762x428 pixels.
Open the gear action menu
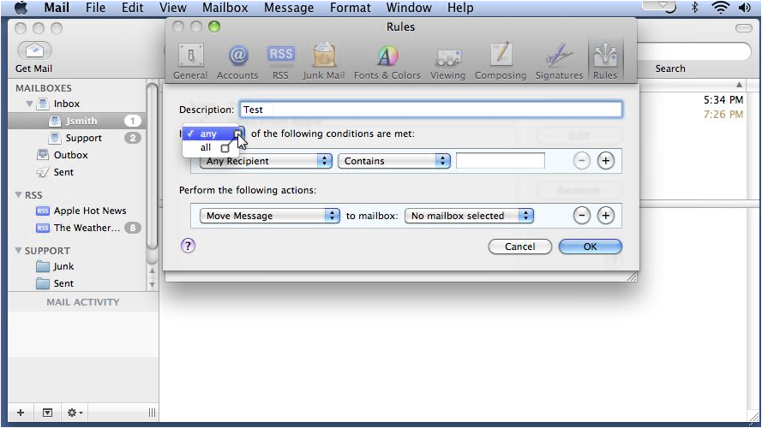75,413
